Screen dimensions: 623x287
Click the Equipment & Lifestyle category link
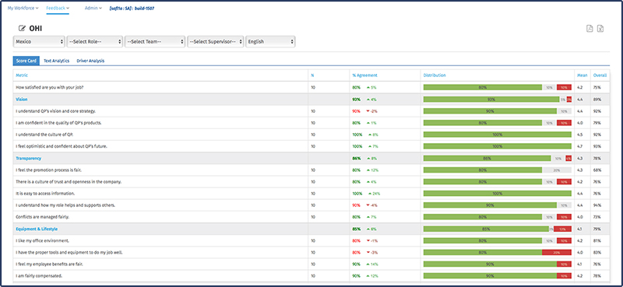(x=36, y=229)
